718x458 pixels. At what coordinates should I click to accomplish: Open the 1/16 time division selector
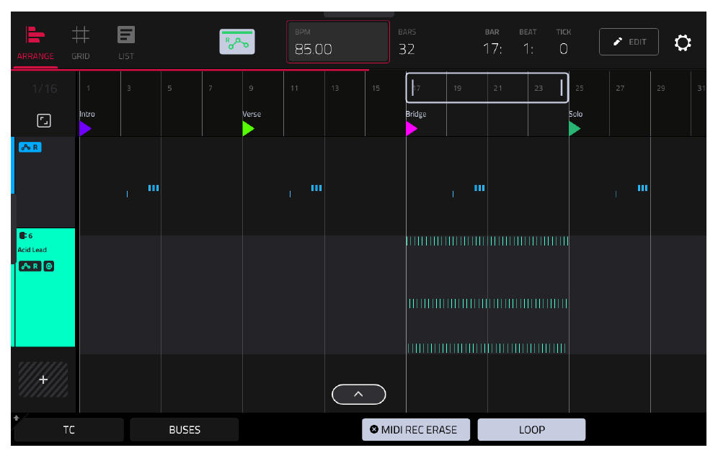point(45,89)
